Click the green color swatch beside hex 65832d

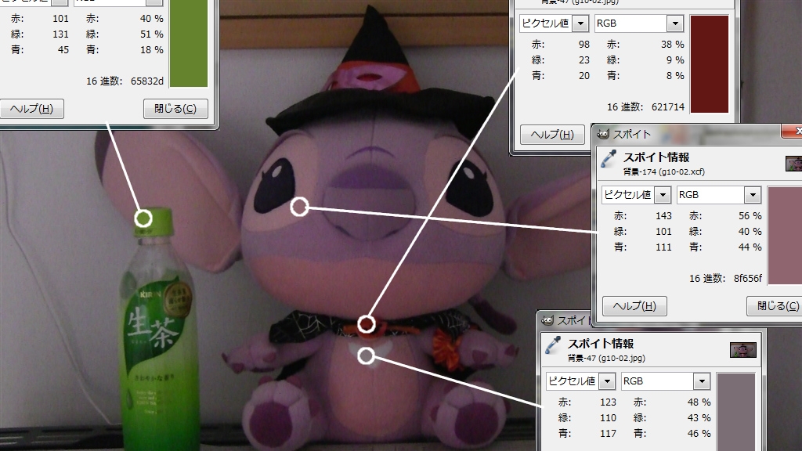pyautogui.click(x=188, y=44)
